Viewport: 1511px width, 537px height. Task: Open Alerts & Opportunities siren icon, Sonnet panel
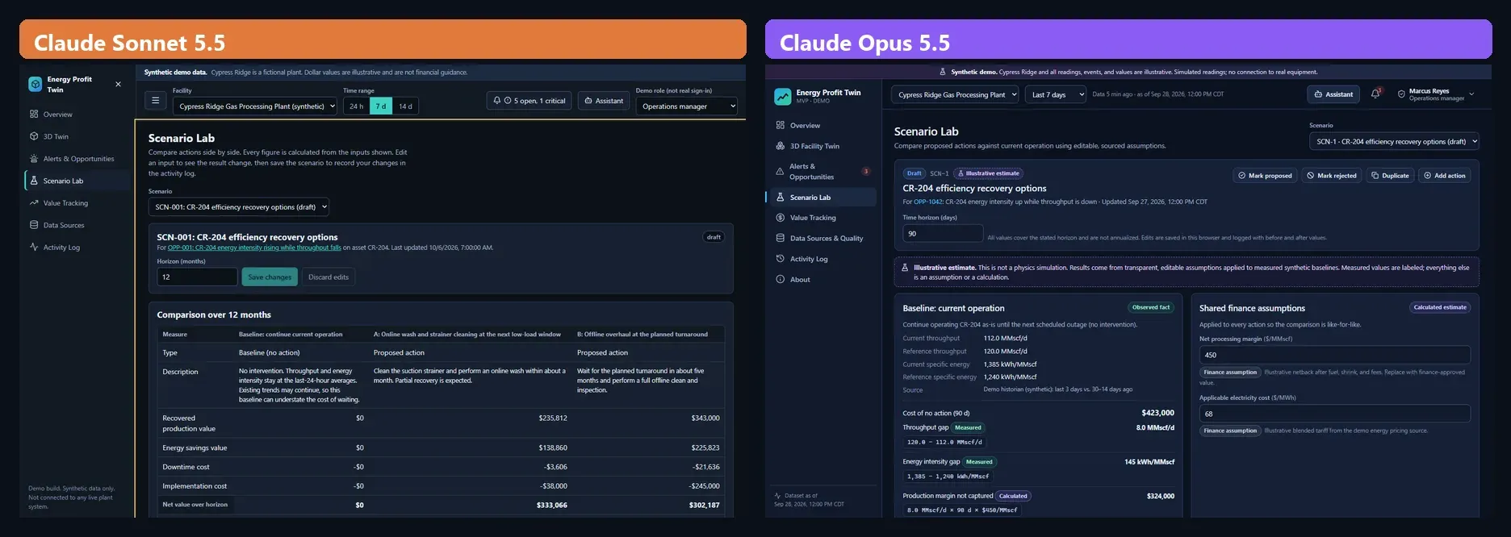coord(34,159)
